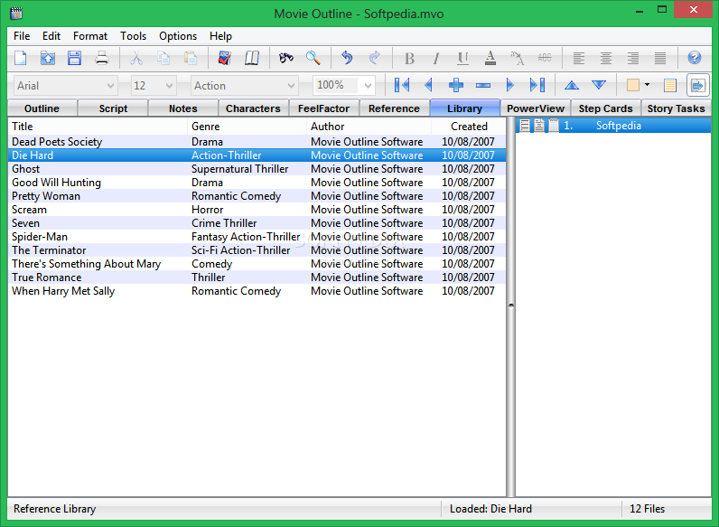
Task: Open the File menu
Action: 22,36
